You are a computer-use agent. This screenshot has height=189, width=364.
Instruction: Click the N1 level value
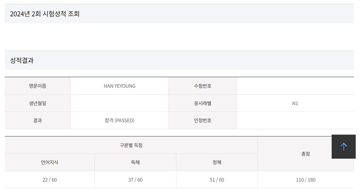295,103
